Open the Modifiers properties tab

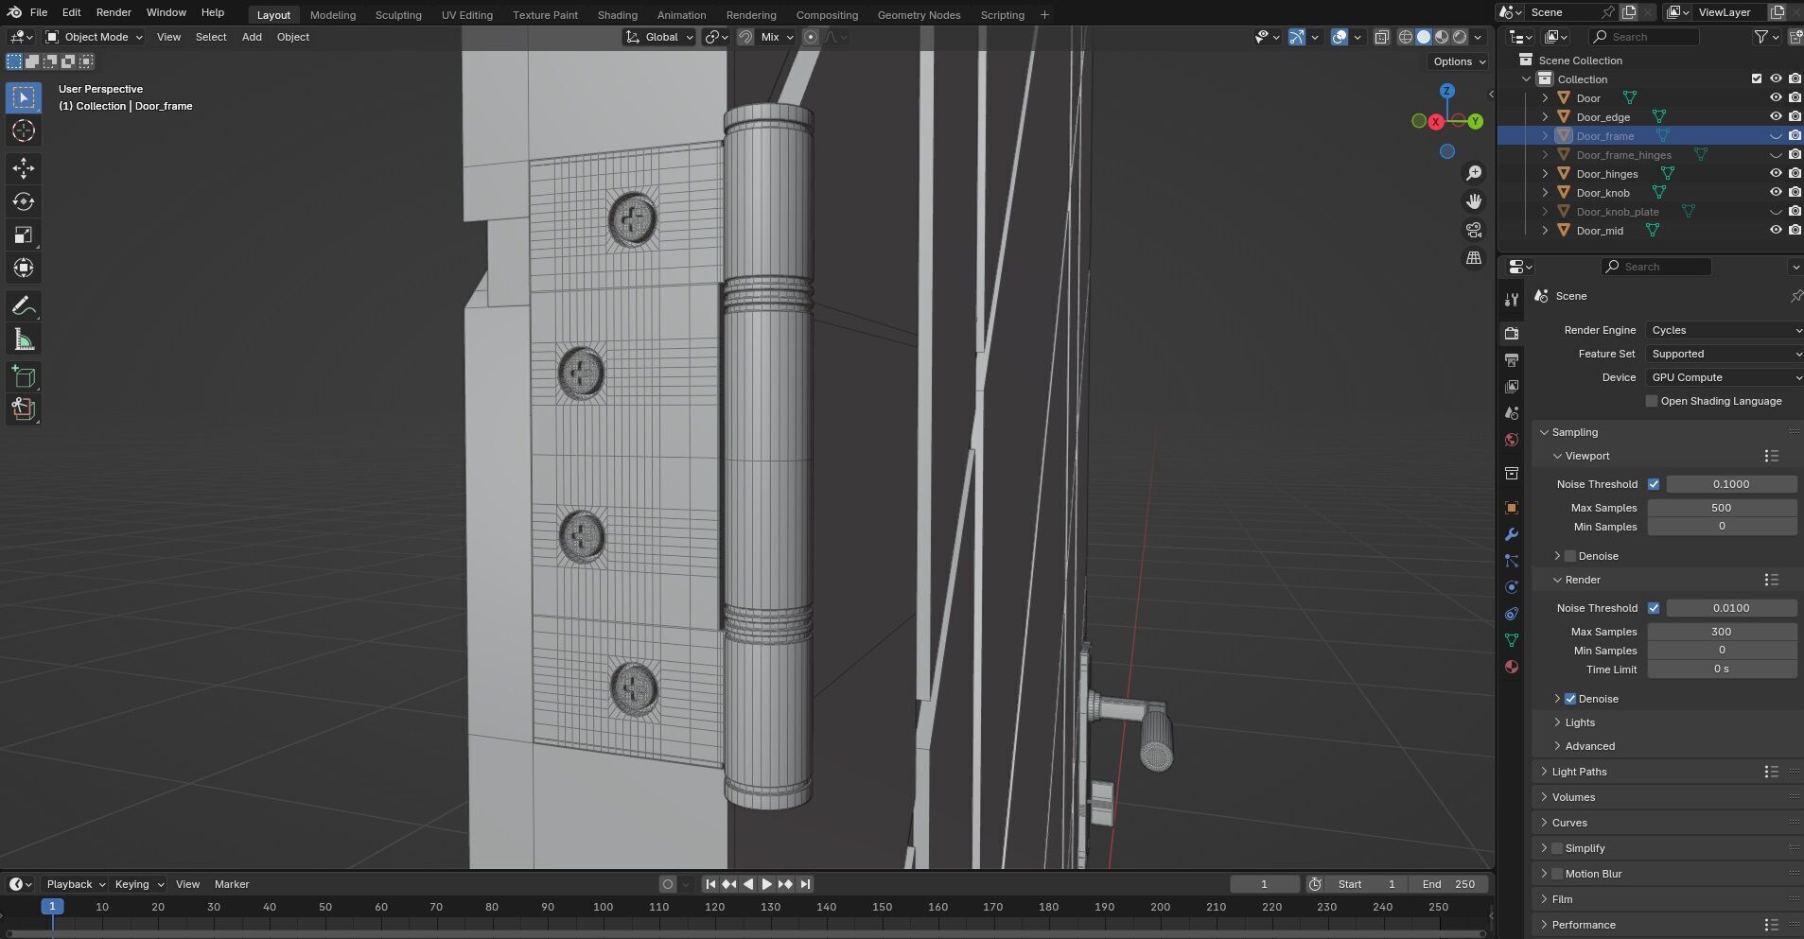(x=1512, y=534)
